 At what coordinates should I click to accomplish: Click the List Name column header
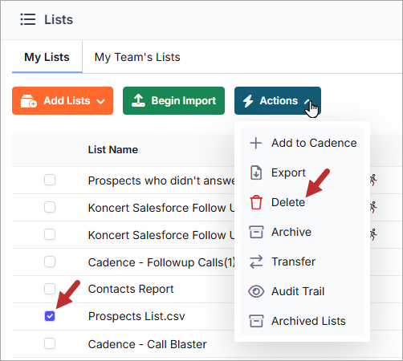(113, 150)
